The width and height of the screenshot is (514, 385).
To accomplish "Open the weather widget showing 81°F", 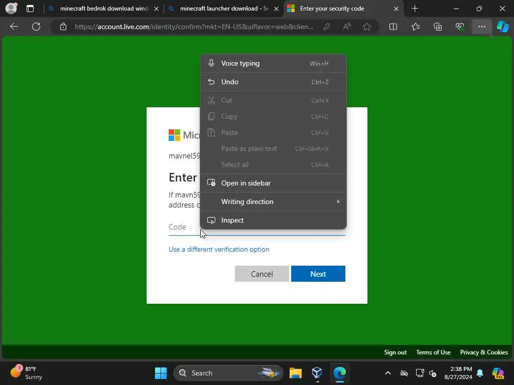I will (26, 373).
